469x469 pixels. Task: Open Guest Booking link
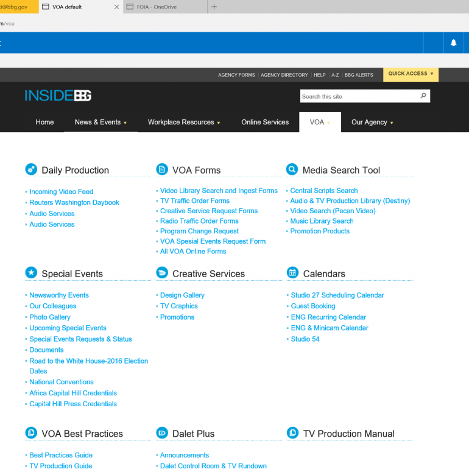313,306
